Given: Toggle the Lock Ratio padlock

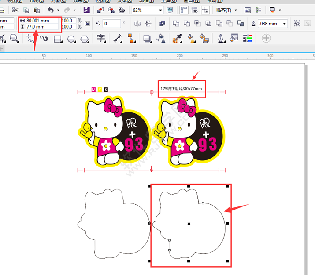Looking at the screenshot, I should click(87, 24).
